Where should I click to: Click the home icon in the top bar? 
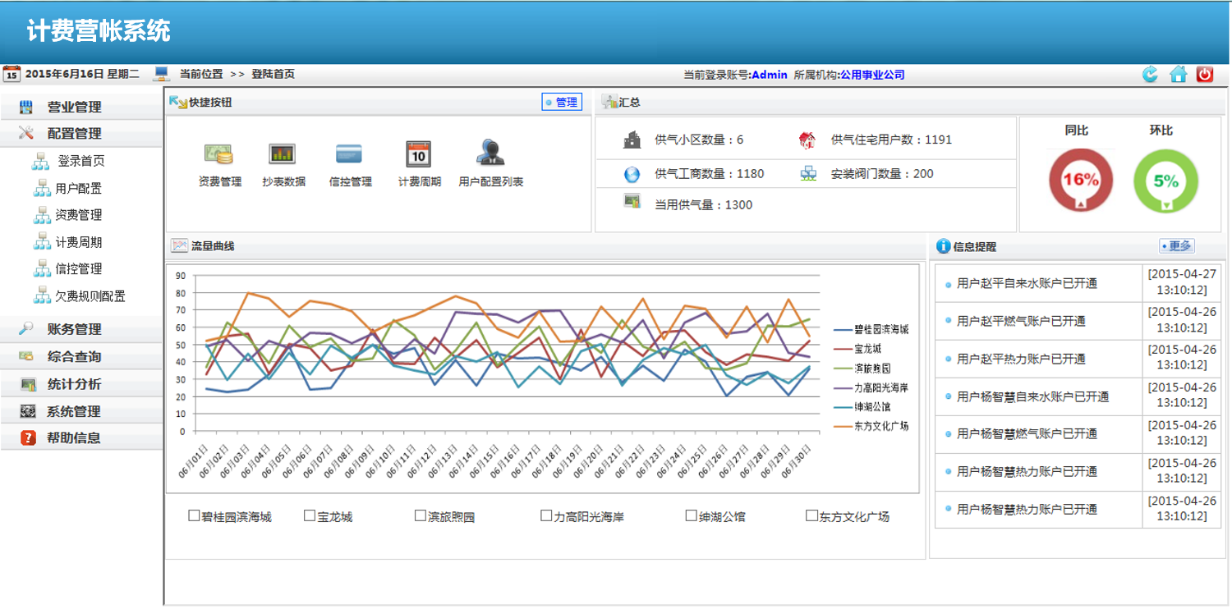[1179, 75]
